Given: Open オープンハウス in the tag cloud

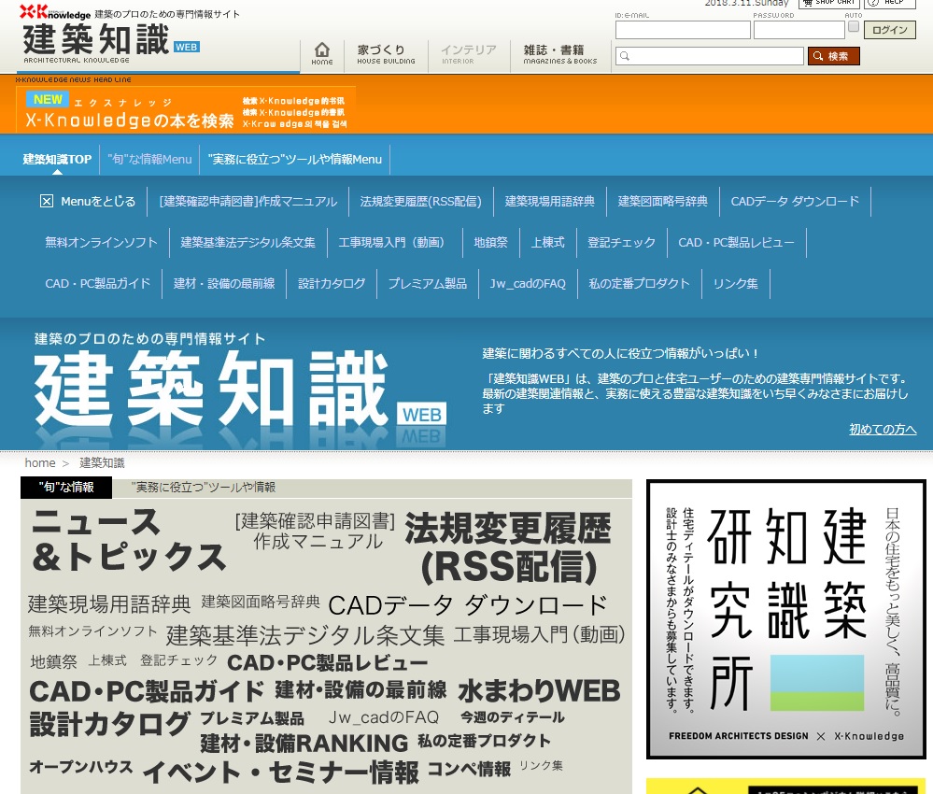Looking at the screenshot, I should click(x=81, y=767).
